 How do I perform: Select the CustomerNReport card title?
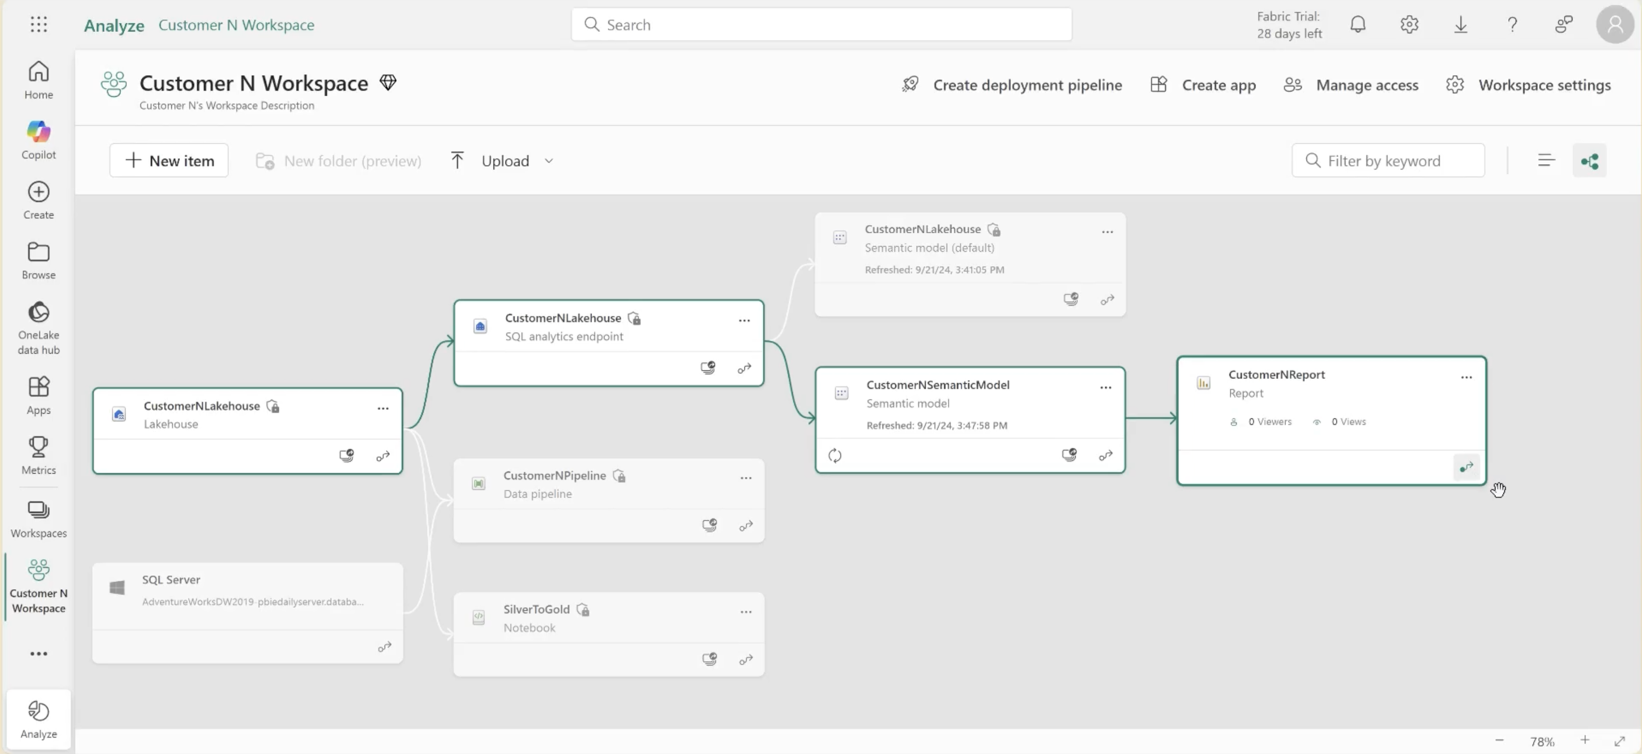[1277, 374]
